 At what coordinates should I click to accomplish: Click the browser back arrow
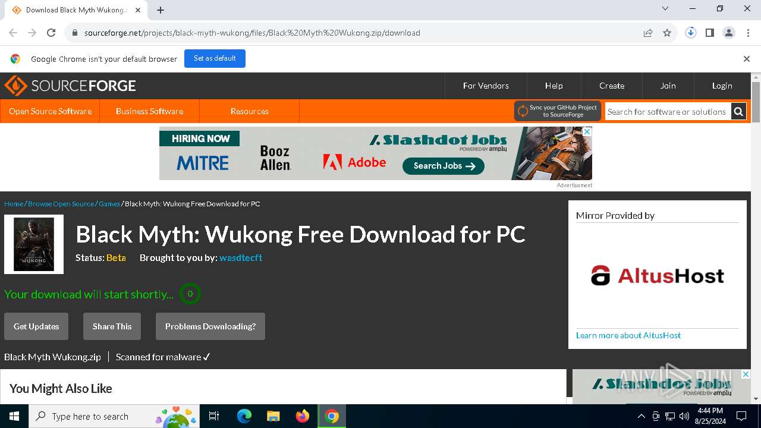[13, 33]
